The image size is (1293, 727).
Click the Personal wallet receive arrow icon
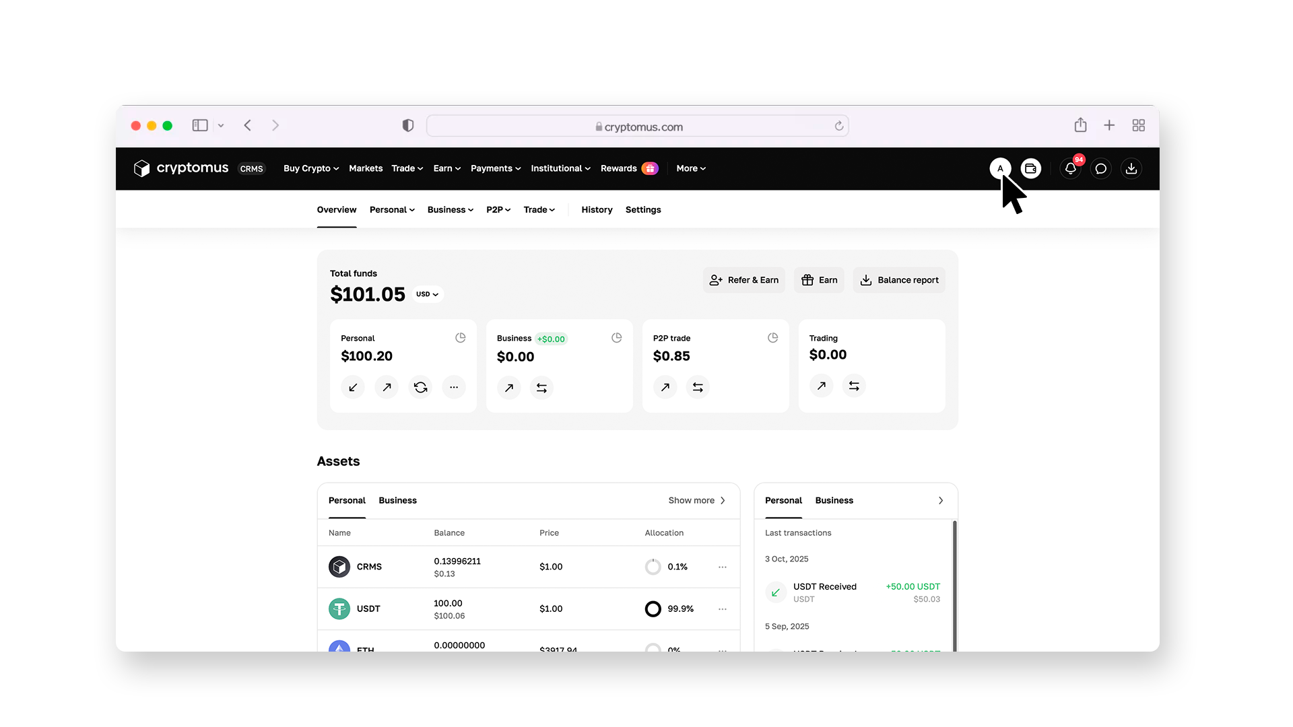click(x=353, y=387)
